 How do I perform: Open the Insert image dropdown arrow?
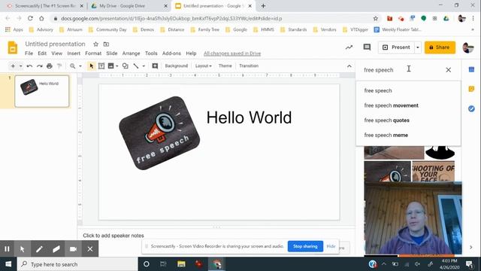pos(117,65)
